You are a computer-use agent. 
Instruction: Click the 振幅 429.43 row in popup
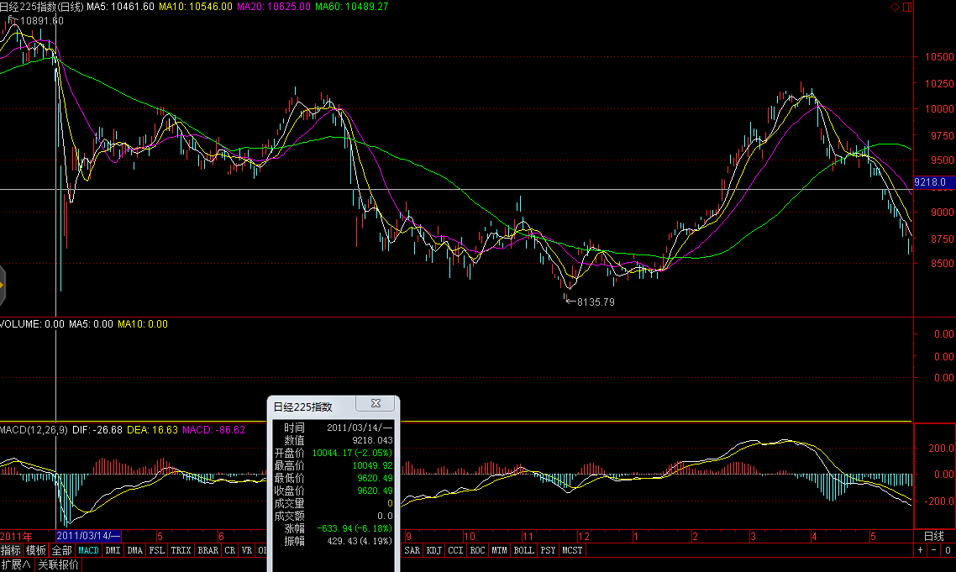334,541
